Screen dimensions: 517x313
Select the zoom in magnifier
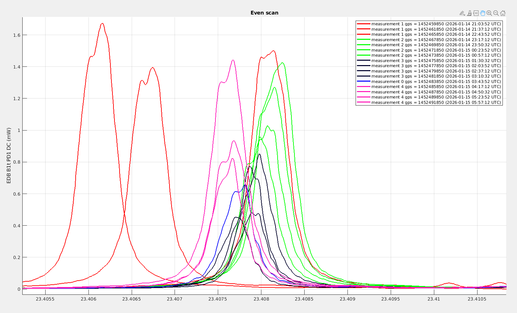(x=489, y=13)
